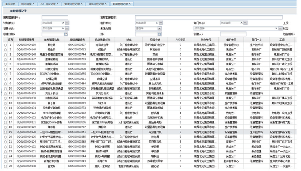Focus the 创建人 input field

click(233, 34)
